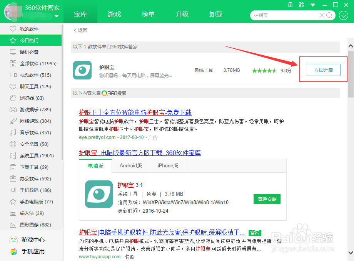Open 护眼卫士全方位智能电脑护眼宝 link
354x261 pixels.
click(x=135, y=112)
